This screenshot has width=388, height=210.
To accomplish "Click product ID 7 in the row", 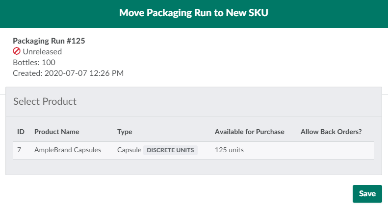I will [x=19, y=150].
